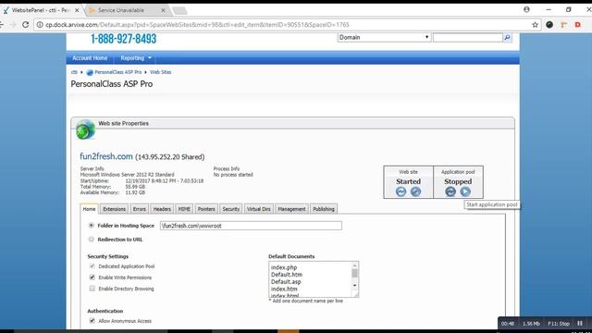Recycle the application pool icon

[x=450, y=191]
